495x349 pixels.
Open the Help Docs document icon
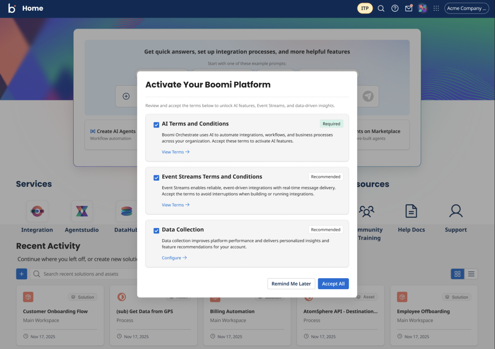pyautogui.click(x=411, y=211)
